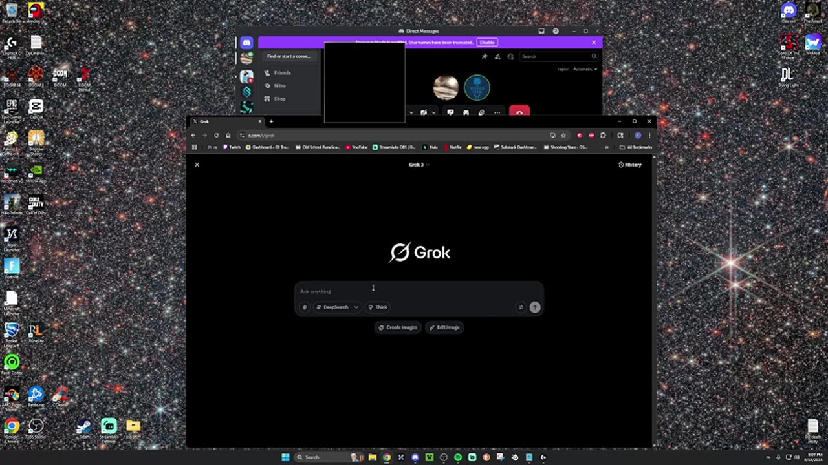Click the send arrow button in Grok

535,307
